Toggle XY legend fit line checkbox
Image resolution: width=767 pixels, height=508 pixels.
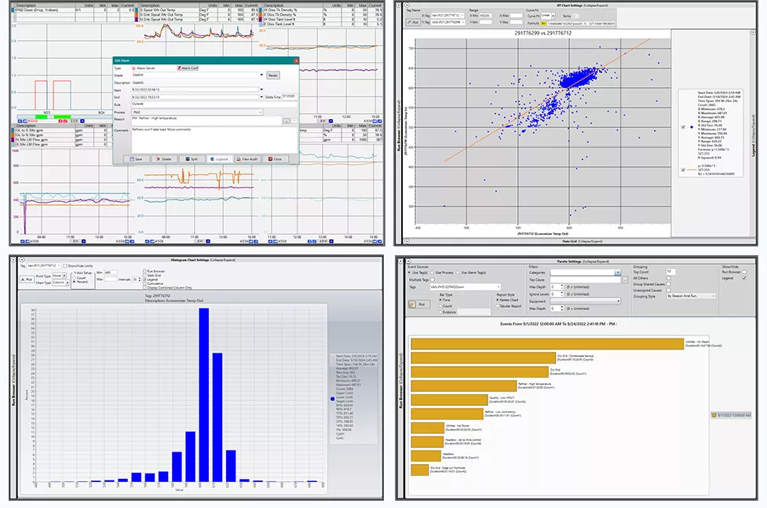click(683, 170)
